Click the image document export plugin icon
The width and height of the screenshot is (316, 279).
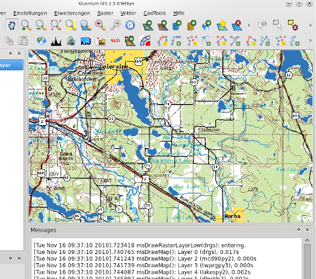[x=101, y=41]
